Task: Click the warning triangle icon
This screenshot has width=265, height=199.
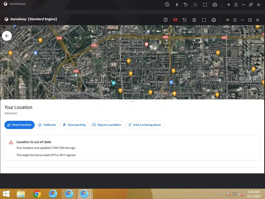Action: point(11,142)
